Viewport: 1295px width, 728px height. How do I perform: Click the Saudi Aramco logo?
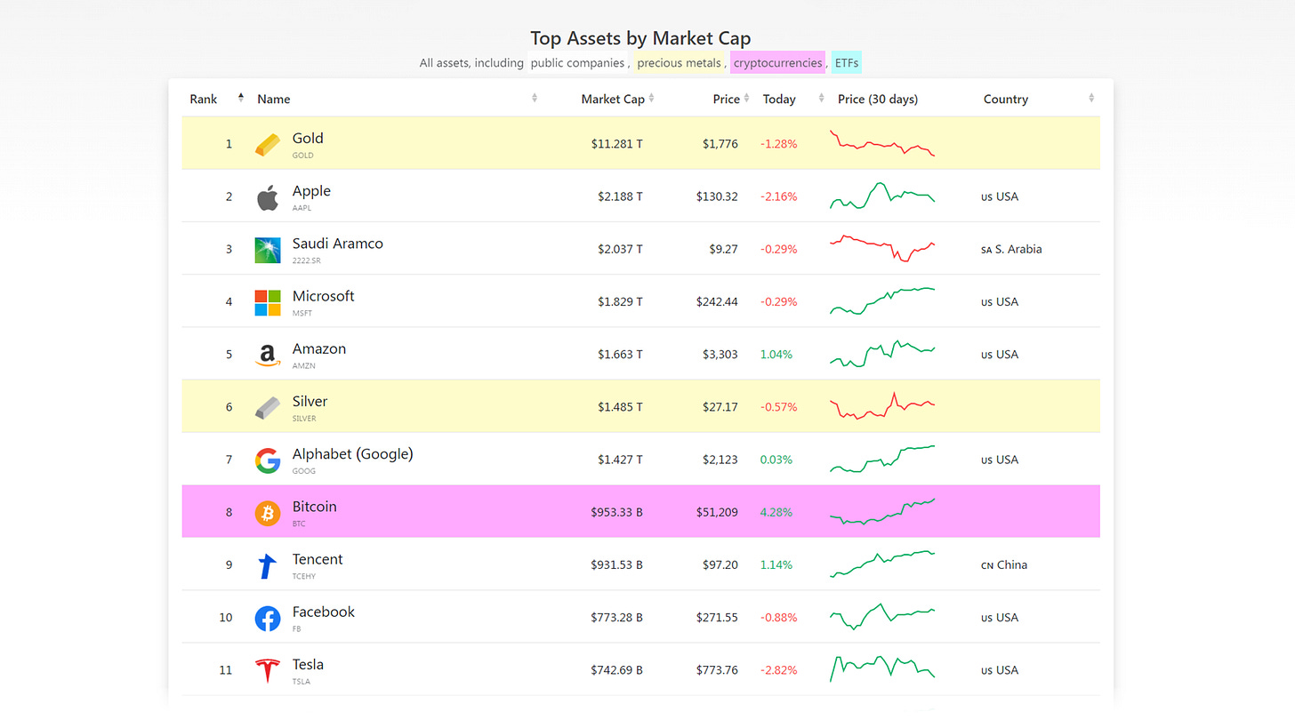267,250
